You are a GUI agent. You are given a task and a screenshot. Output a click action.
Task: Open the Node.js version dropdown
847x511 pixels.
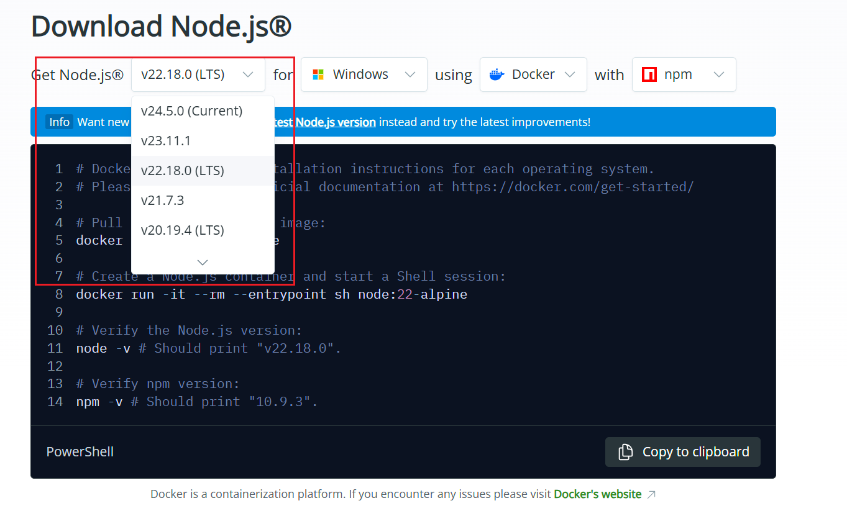tap(198, 75)
